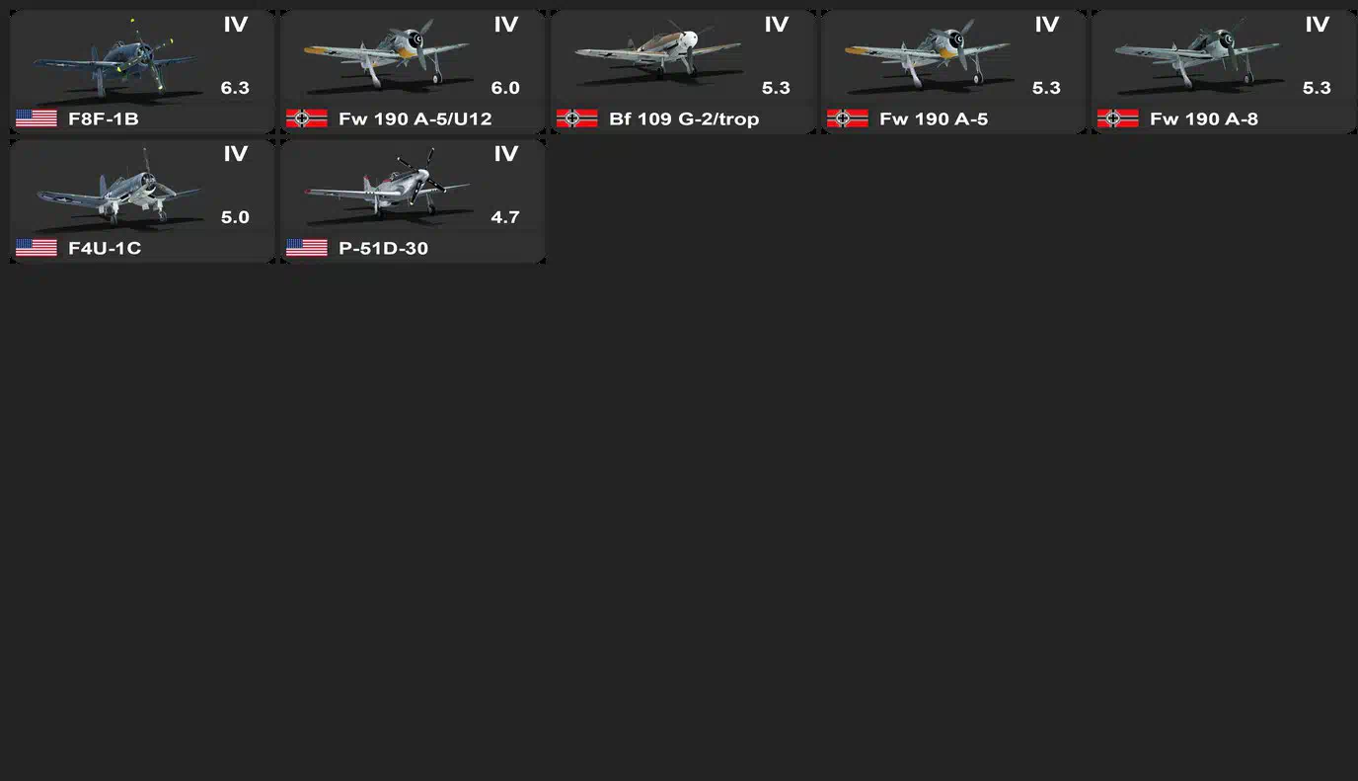Select the Fw 190 A-5/U12 aircraft image
1358x781 pixels.
(387, 55)
